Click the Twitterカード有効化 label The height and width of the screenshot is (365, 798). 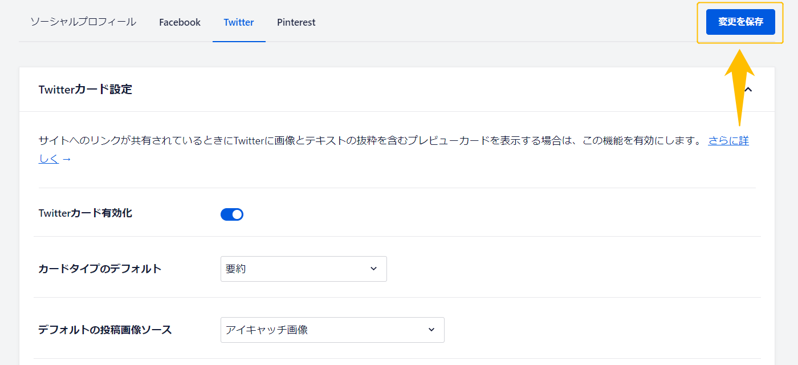point(85,213)
